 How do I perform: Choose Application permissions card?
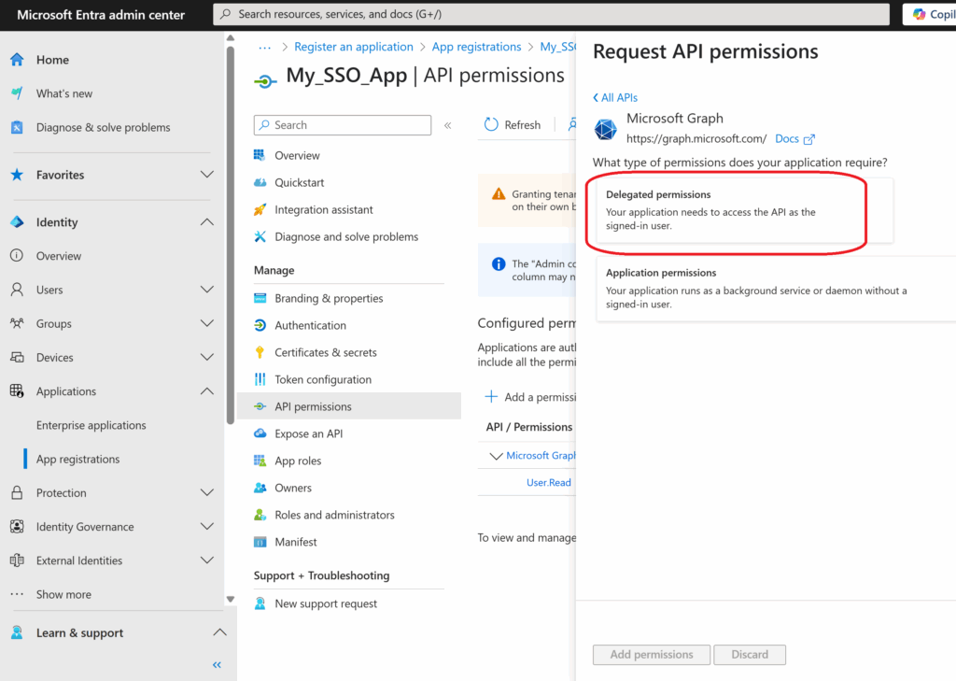pyautogui.click(x=778, y=289)
